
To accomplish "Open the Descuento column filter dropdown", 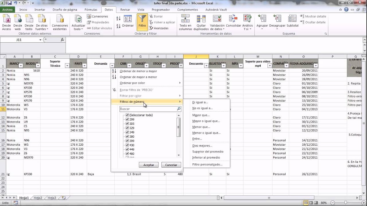I will (206, 66).
